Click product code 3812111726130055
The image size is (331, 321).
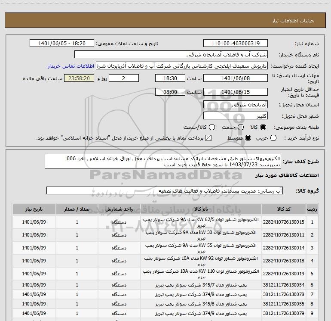(x=284, y=304)
